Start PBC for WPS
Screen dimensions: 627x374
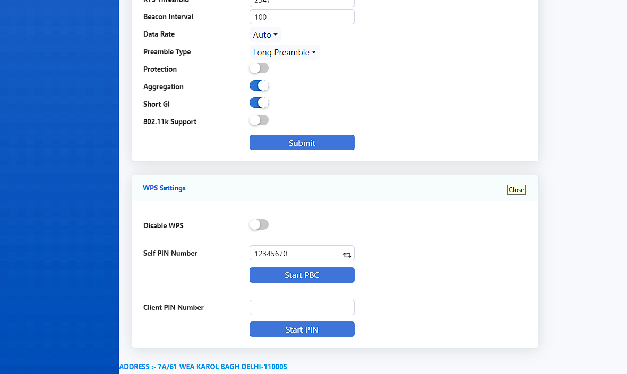(x=302, y=275)
